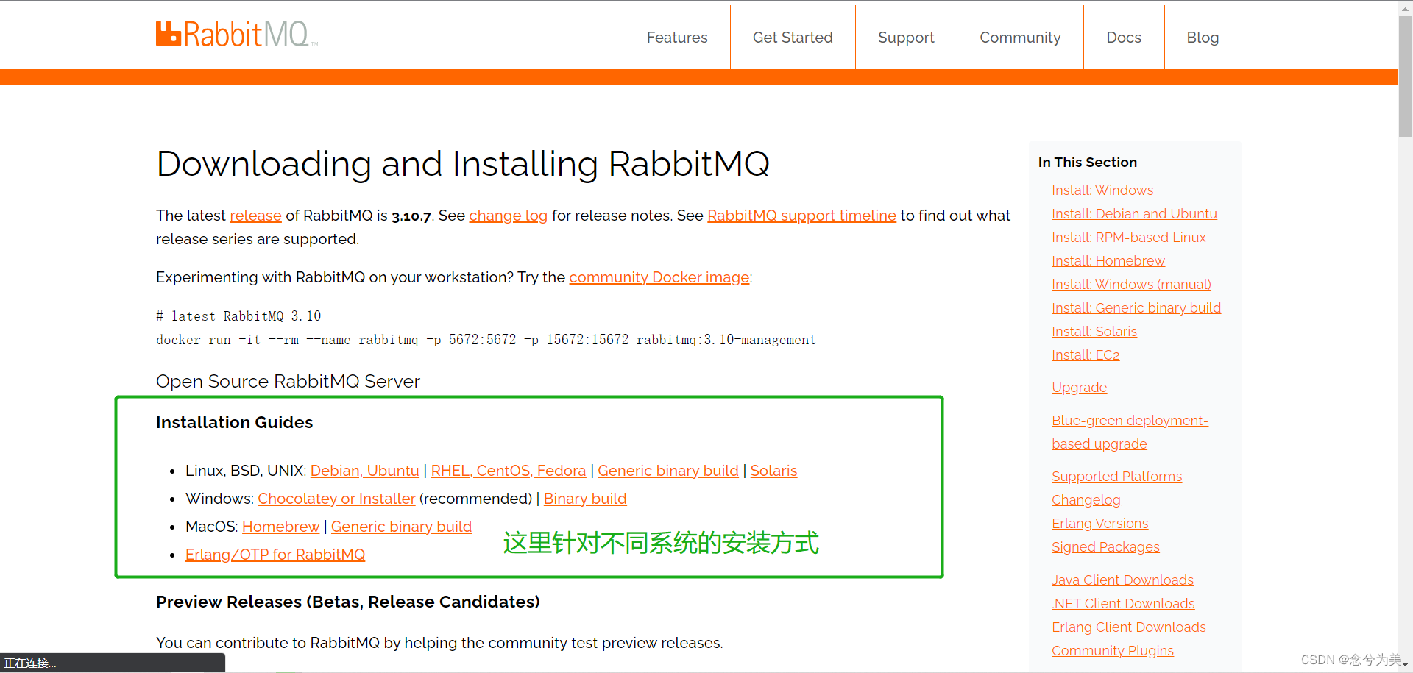
Task: Click the RabbitMQ logo
Action: (x=236, y=35)
